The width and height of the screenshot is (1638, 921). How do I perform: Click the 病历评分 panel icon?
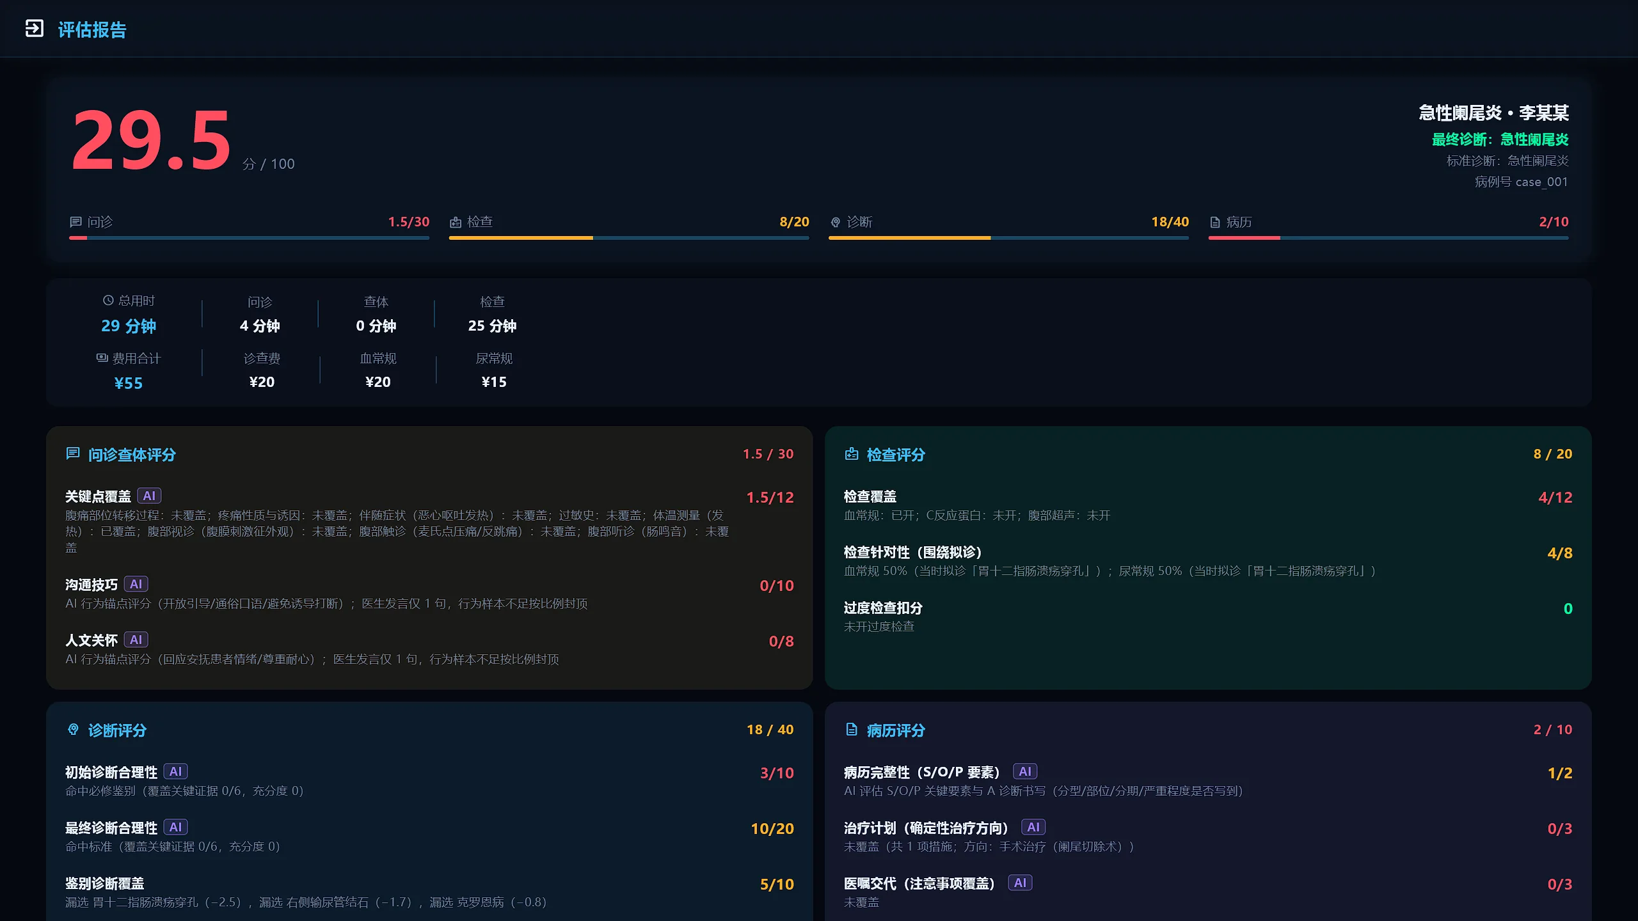(x=851, y=729)
